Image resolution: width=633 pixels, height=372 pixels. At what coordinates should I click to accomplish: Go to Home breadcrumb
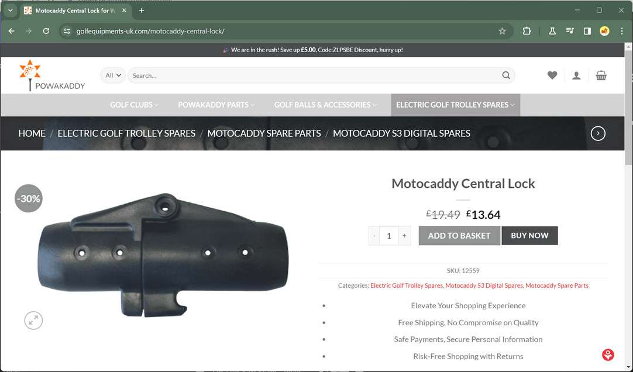(32, 133)
